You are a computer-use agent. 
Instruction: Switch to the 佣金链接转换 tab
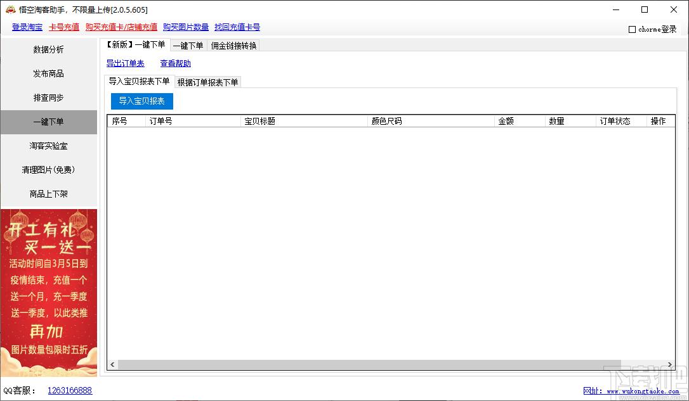233,46
